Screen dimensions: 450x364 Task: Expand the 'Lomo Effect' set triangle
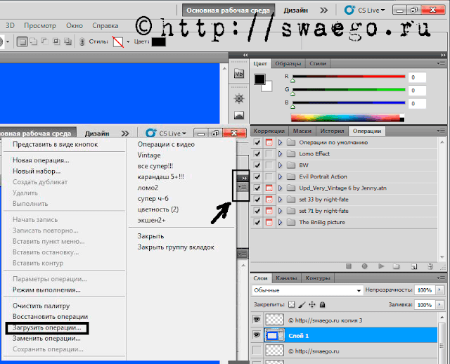[x=281, y=154]
